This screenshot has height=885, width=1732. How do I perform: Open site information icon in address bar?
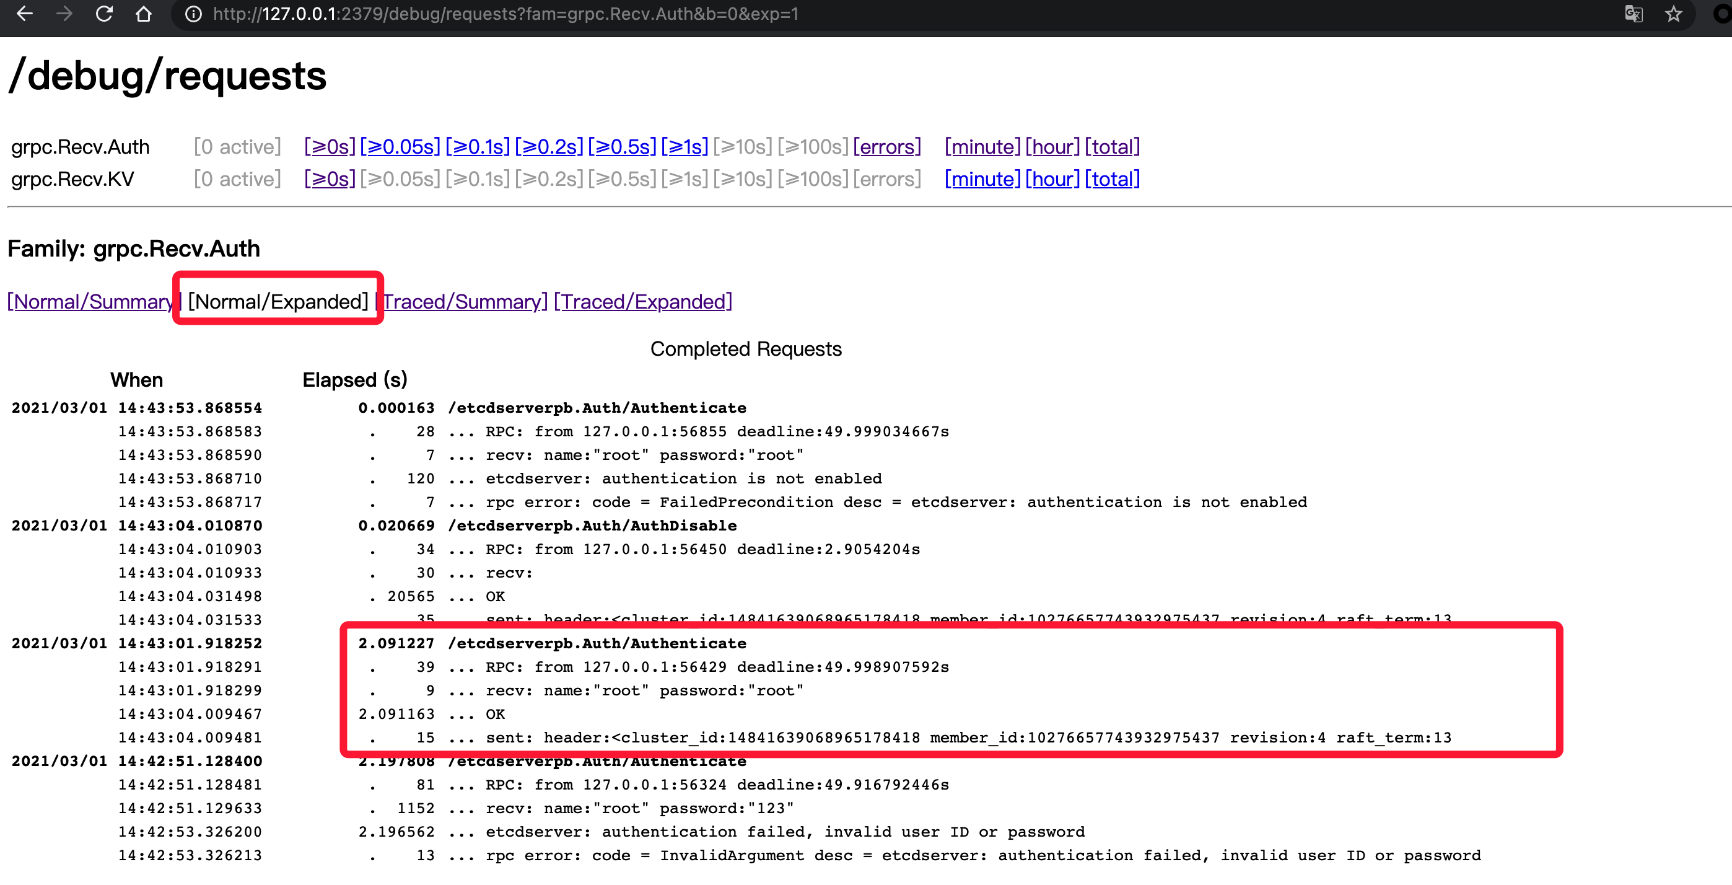pyautogui.click(x=193, y=14)
